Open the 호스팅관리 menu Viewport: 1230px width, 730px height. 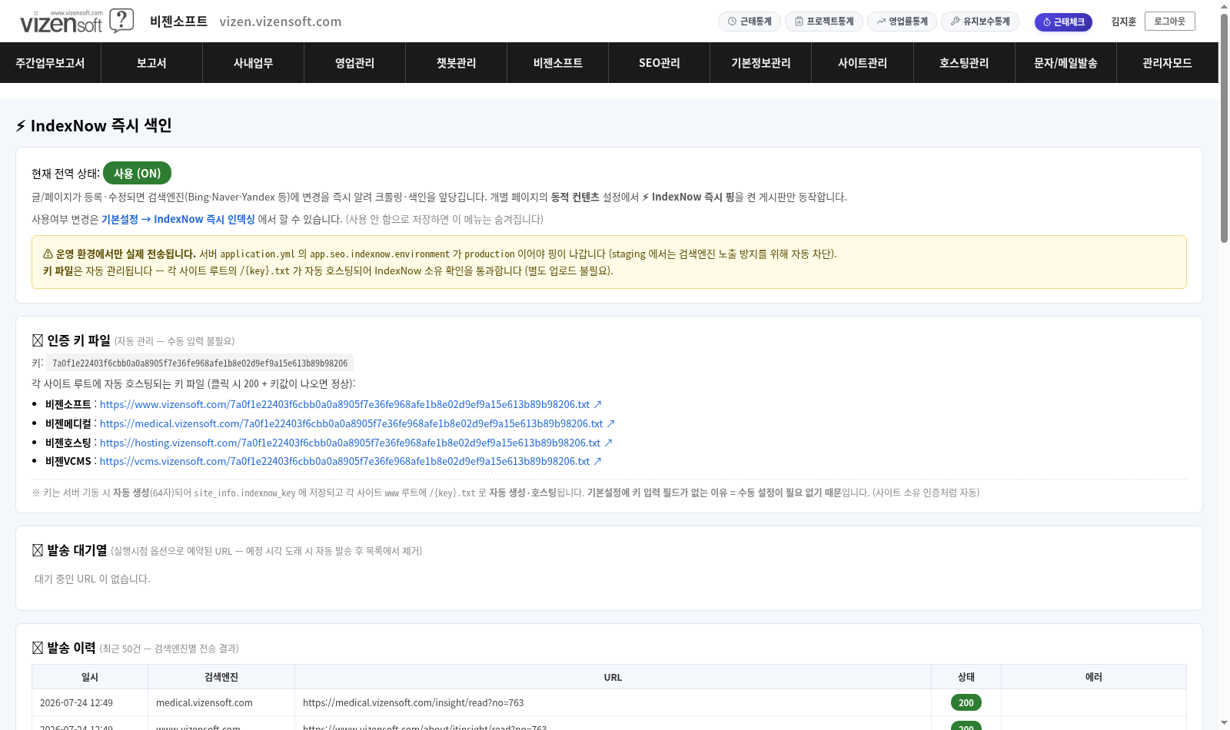tap(964, 63)
